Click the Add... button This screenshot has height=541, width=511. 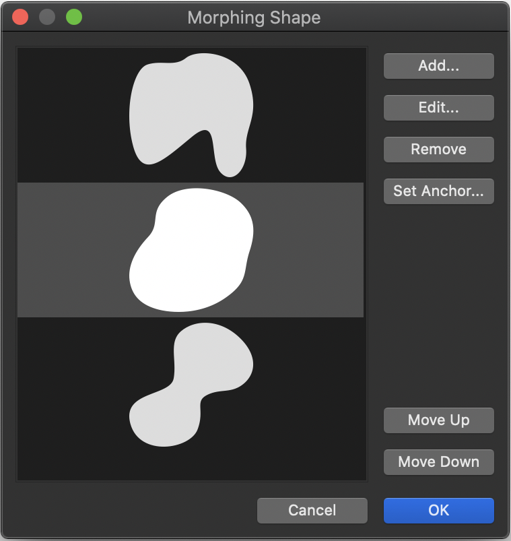coord(438,66)
